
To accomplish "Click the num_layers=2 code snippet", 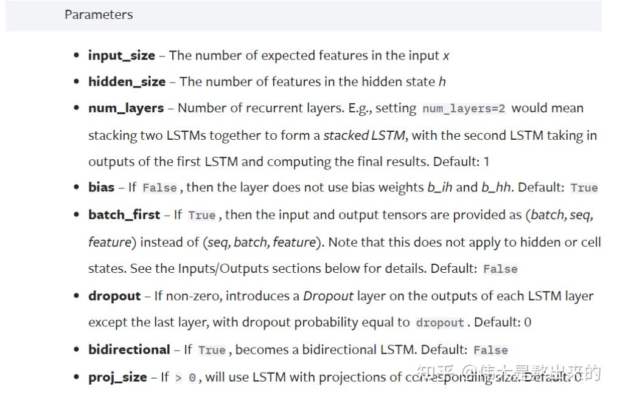I will (x=464, y=109).
